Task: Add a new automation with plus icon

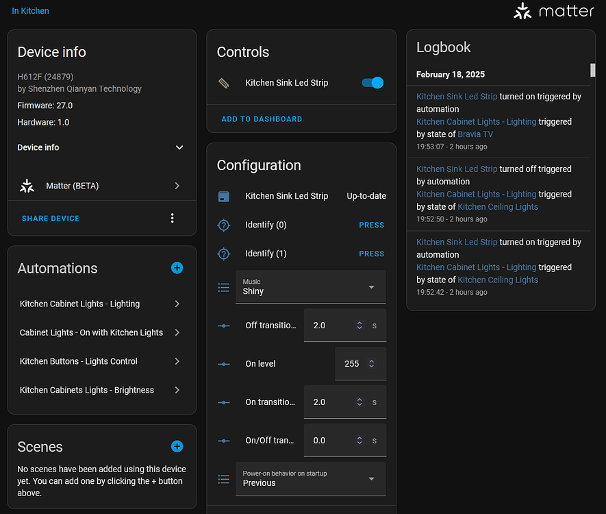Action: coord(177,268)
